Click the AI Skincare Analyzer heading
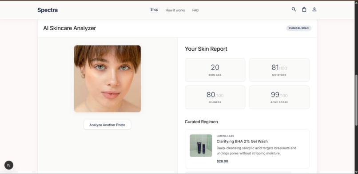 click(x=69, y=28)
